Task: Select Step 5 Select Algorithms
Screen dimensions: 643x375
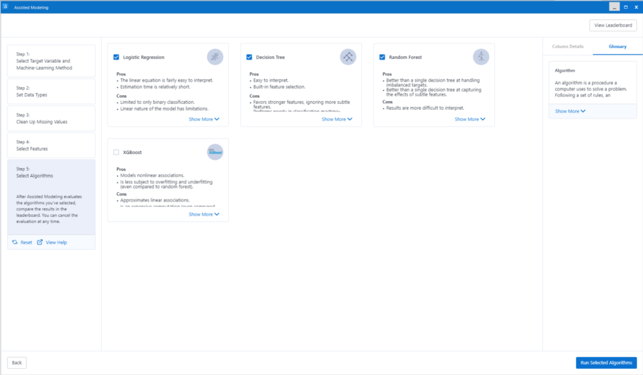Action: tap(52, 197)
